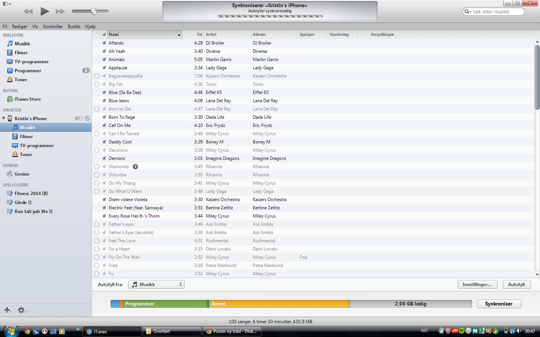Screen dimensions: 540x337
Task: Switch to the Poster ny tråd Chrome window
Action: pos(232,331)
